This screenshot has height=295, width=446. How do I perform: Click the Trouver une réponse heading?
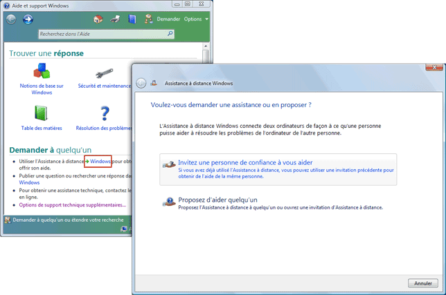coord(46,53)
